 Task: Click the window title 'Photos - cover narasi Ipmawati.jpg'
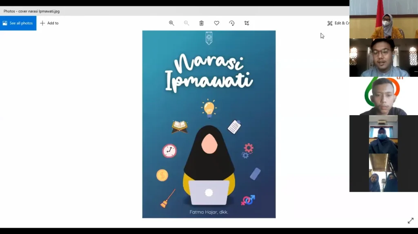(x=31, y=11)
